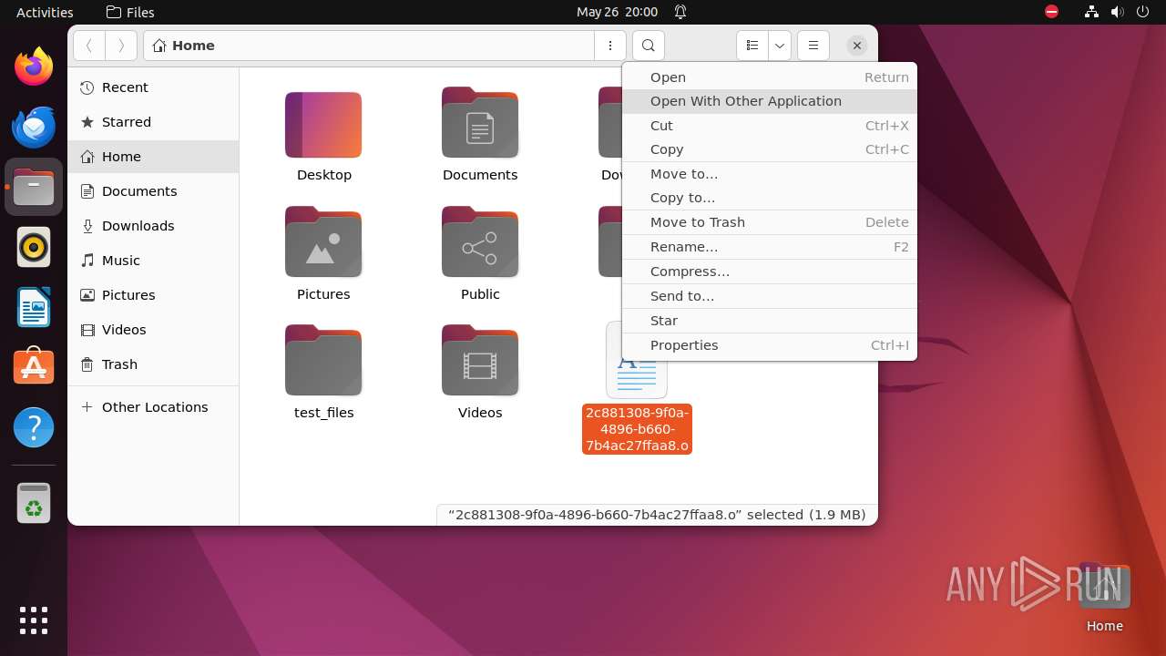Select Compress… option
1166x656 pixels.
tap(770, 272)
